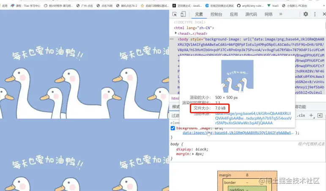
Task: Switch to the 应用 (Application) tab
Action: [234, 14]
